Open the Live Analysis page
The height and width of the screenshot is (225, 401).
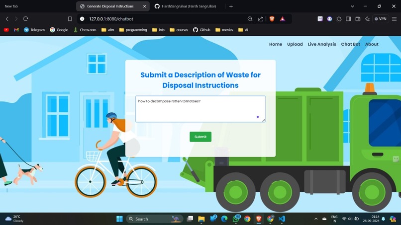pos(322,44)
